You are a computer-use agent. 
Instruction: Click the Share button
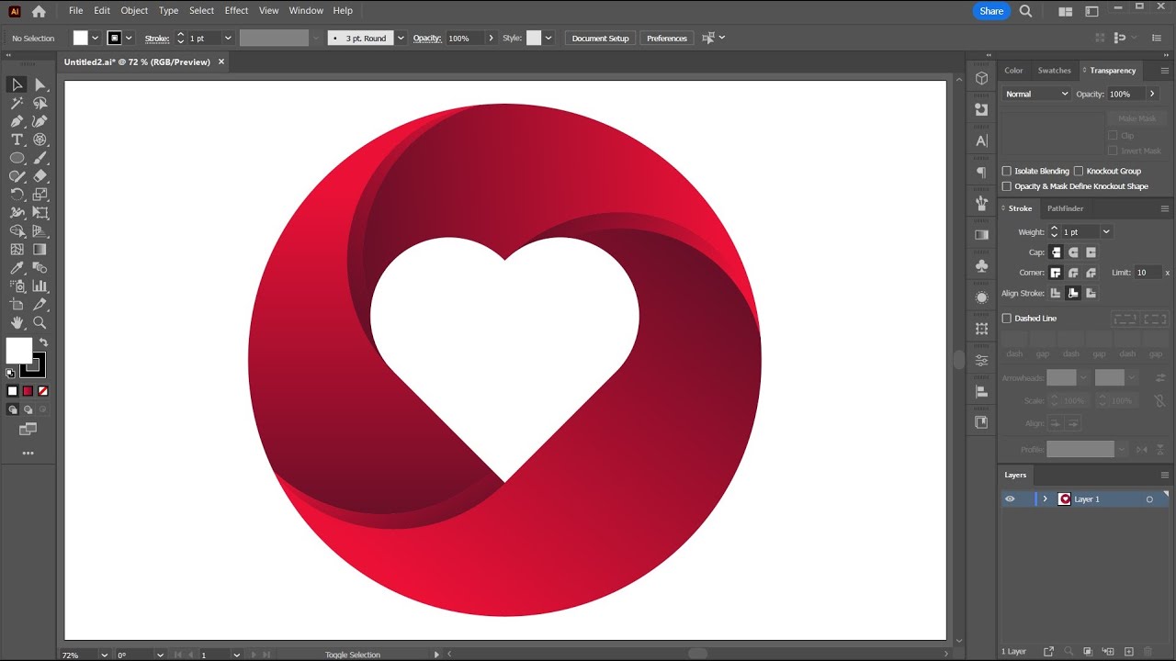(x=991, y=11)
